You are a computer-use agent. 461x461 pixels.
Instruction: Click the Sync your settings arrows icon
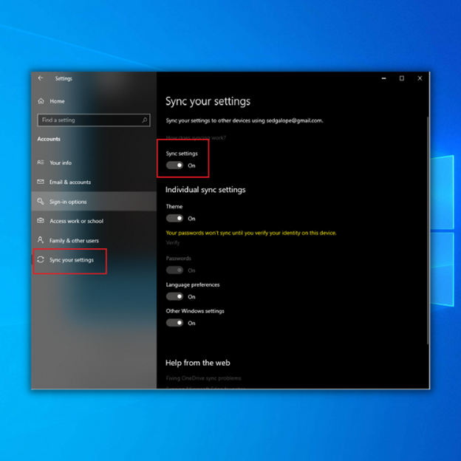[x=41, y=259]
